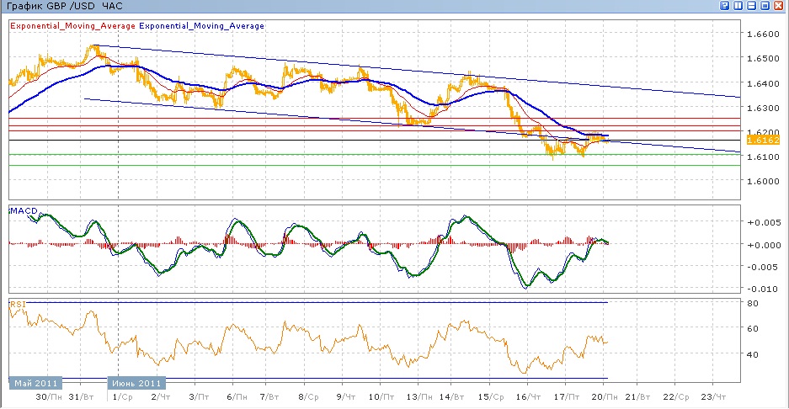
Task: Click the 1.6400 price axis label
Action: pyautogui.click(x=763, y=83)
